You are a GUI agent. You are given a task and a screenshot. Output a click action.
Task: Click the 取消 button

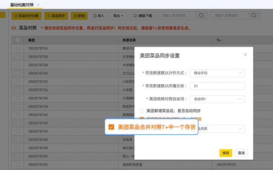tap(241, 153)
